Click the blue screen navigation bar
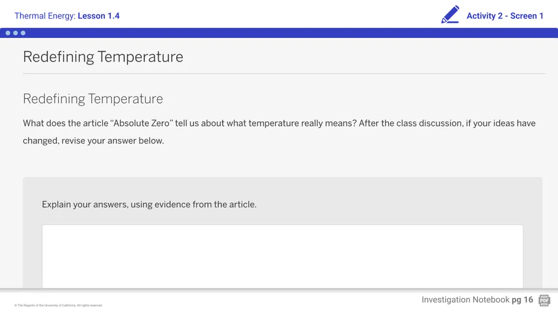 279,33
